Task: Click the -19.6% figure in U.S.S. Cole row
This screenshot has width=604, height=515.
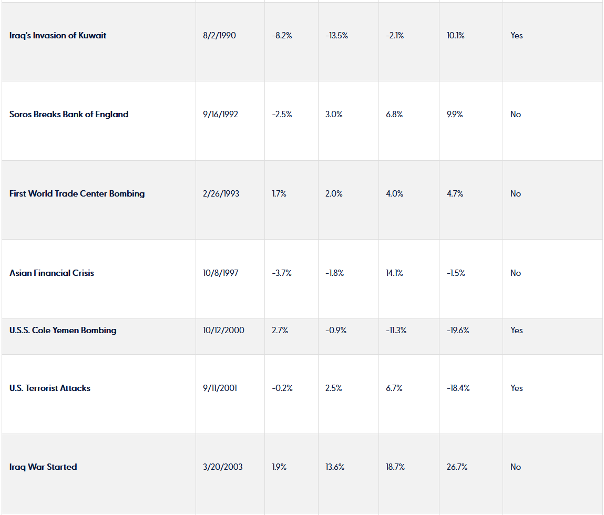Action: point(458,331)
